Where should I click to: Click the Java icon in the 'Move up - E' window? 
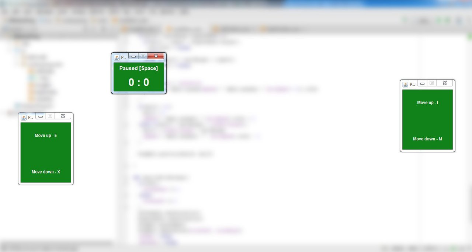coord(24,118)
